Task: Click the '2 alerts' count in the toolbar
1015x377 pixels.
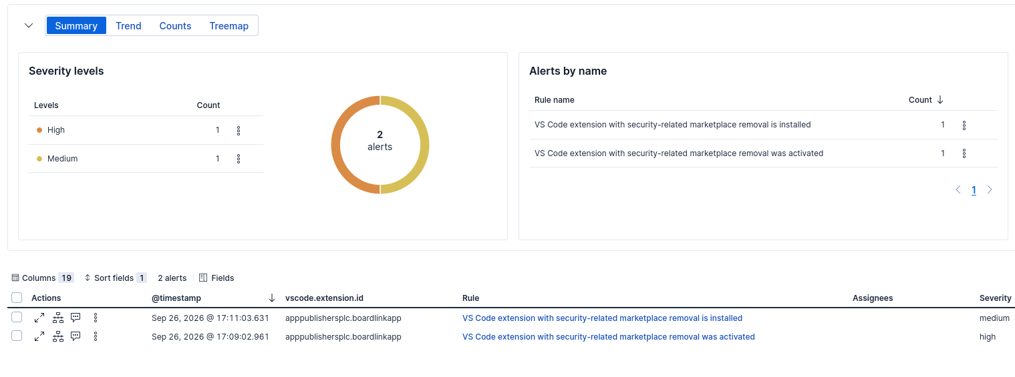Action: 172,278
